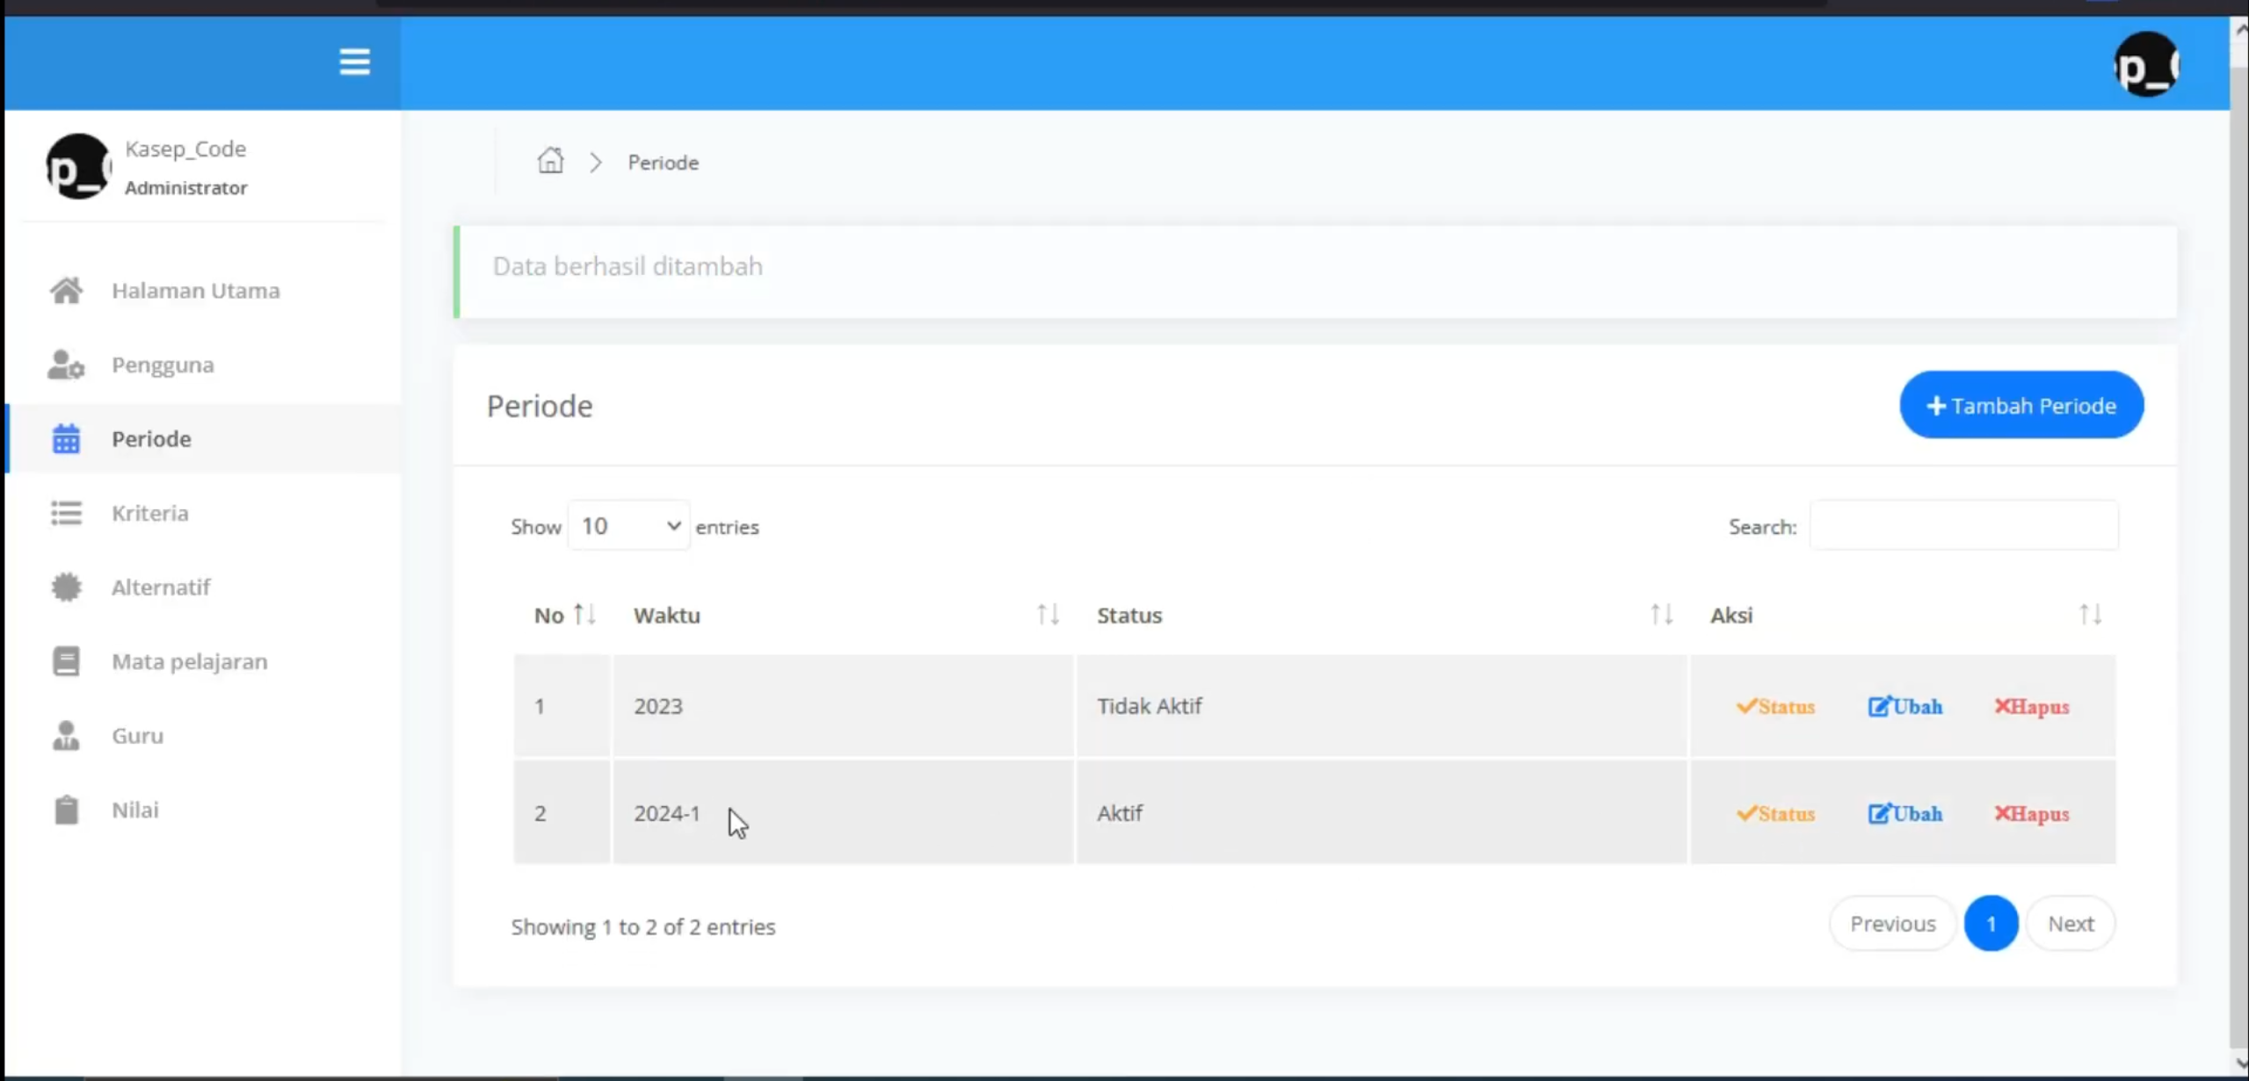Click the Kriteria list icon
2249x1081 pixels.
click(66, 513)
